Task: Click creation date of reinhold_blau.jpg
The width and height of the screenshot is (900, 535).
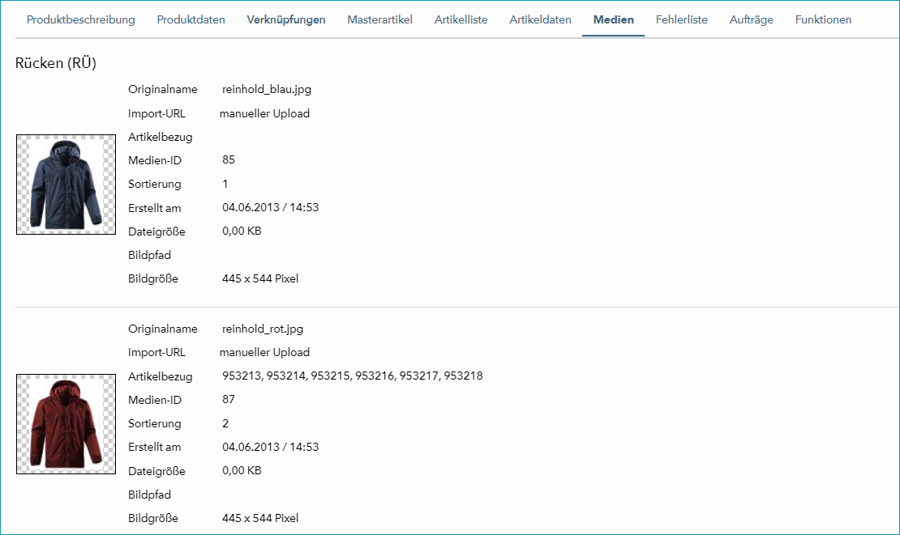Action: coord(270,207)
